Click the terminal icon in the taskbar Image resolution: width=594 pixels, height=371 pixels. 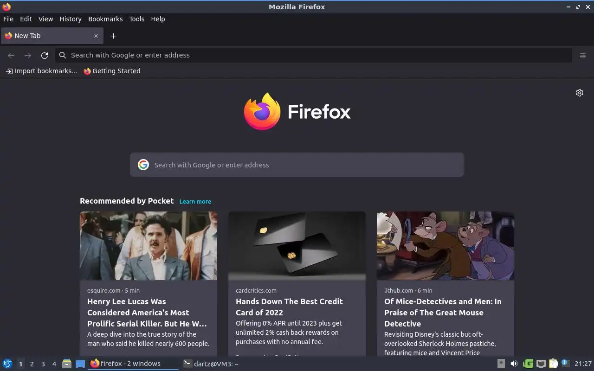pyautogui.click(x=187, y=364)
